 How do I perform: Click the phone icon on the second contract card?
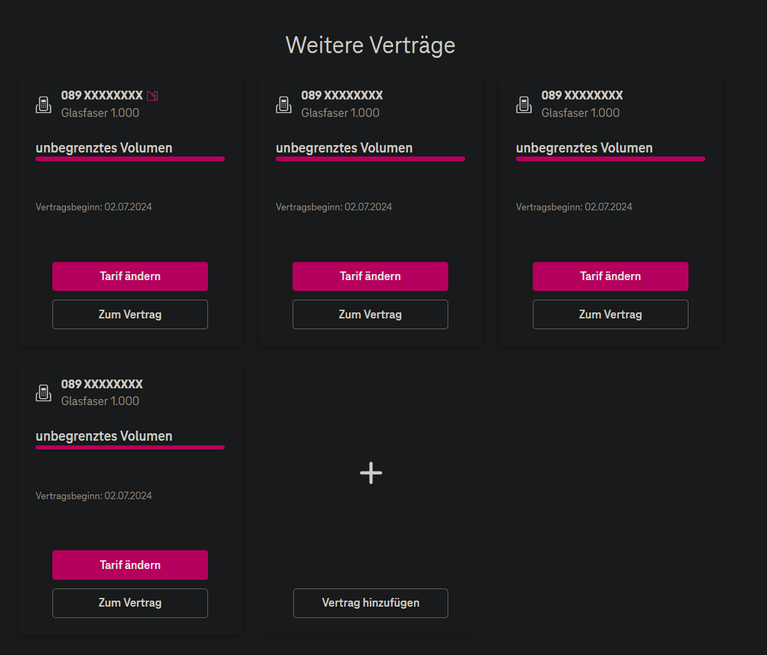pos(283,104)
